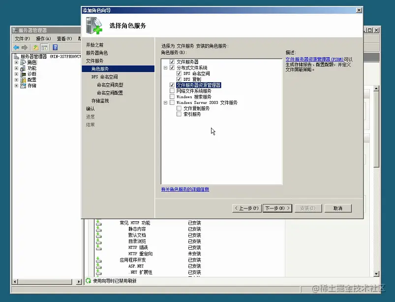The image size is (395, 302).
Task: Go to the 开始之前 wizard step
Action: tap(94, 45)
